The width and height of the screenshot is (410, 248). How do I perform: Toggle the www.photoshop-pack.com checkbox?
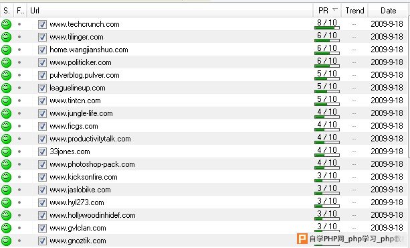(42, 164)
